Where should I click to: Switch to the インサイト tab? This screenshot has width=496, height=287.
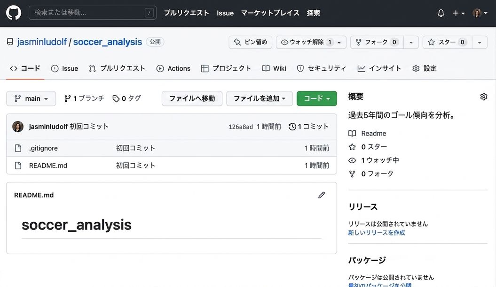coord(379,68)
